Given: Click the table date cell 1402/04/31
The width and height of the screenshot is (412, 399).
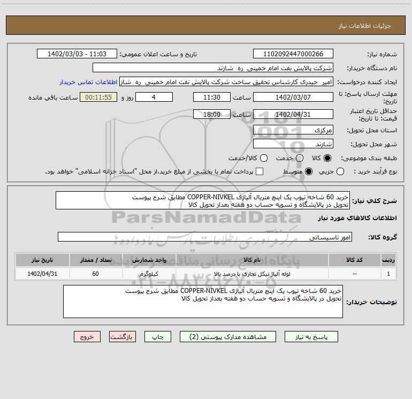Looking at the screenshot, I should [x=42, y=274].
